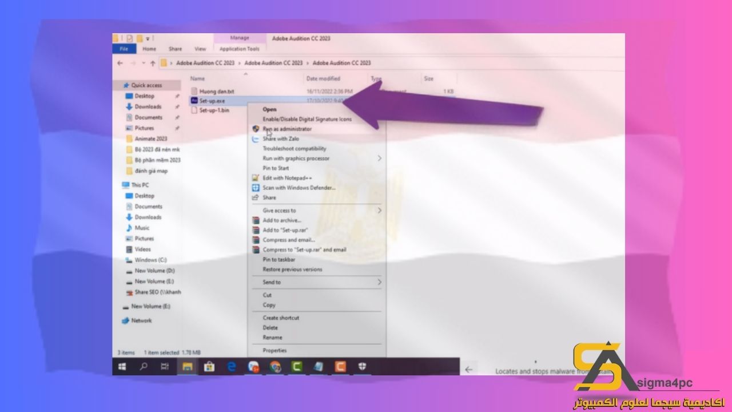Choose Share with Zalo
Viewport: 732px width, 412px height.
[281, 138]
